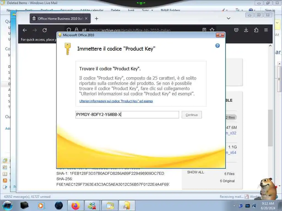Image resolution: width=282 pixels, height=211 pixels.
Task: Open the list all tabs chevron in Firefox
Action: point(228,18)
